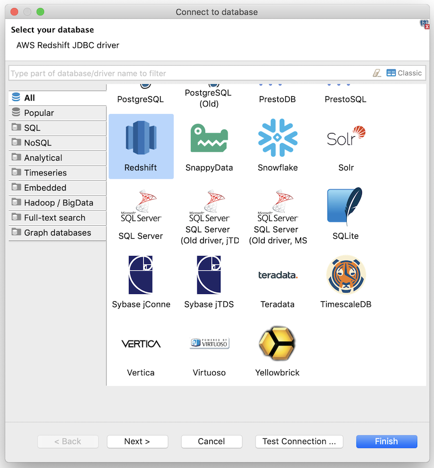The width and height of the screenshot is (434, 468).
Task: Choose SQL Server (Old driver, jTDS) icon
Action: coord(209,206)
